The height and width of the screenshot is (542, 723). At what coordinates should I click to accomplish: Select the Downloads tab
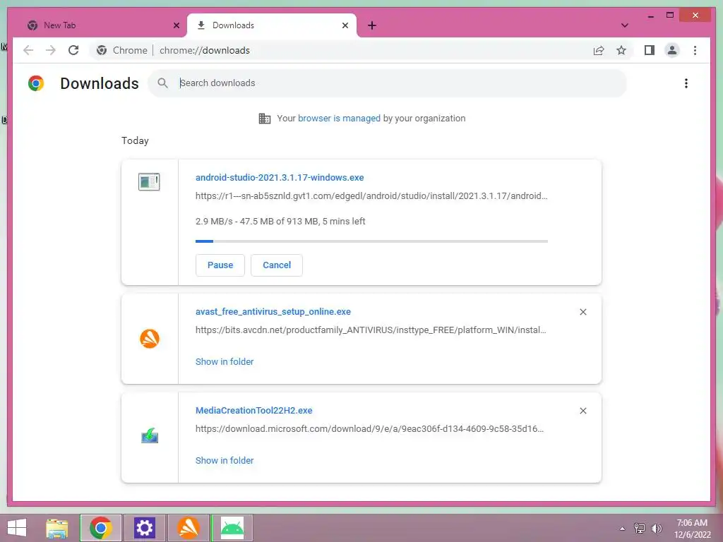272,25
